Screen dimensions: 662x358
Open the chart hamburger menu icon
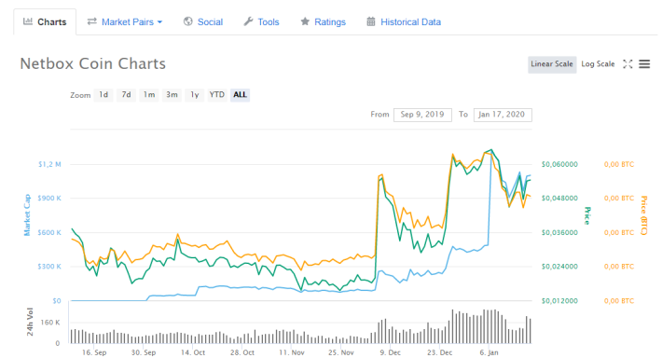coord(644,64)
